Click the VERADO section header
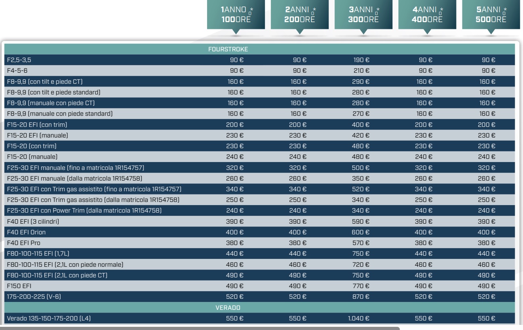The image size is (523, 330). coord(228,307)
